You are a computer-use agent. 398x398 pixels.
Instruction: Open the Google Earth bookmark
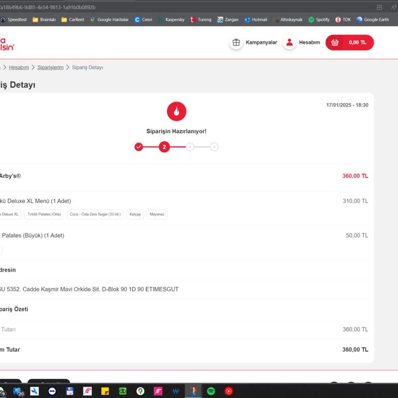tap(373, 20)
